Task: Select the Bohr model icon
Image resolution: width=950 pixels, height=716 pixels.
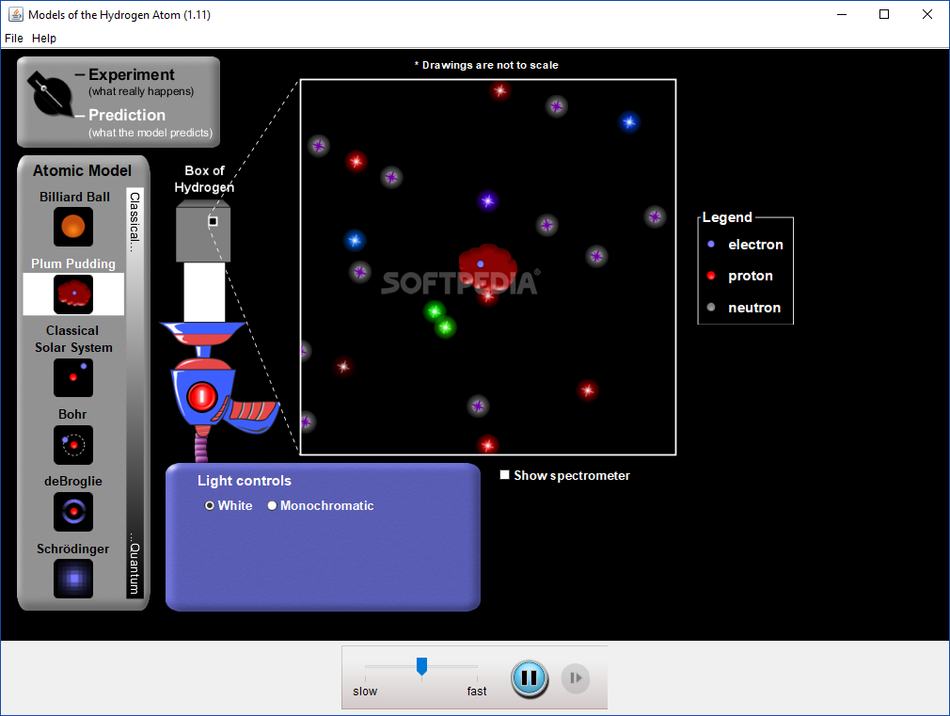Action: coord(73,445)
